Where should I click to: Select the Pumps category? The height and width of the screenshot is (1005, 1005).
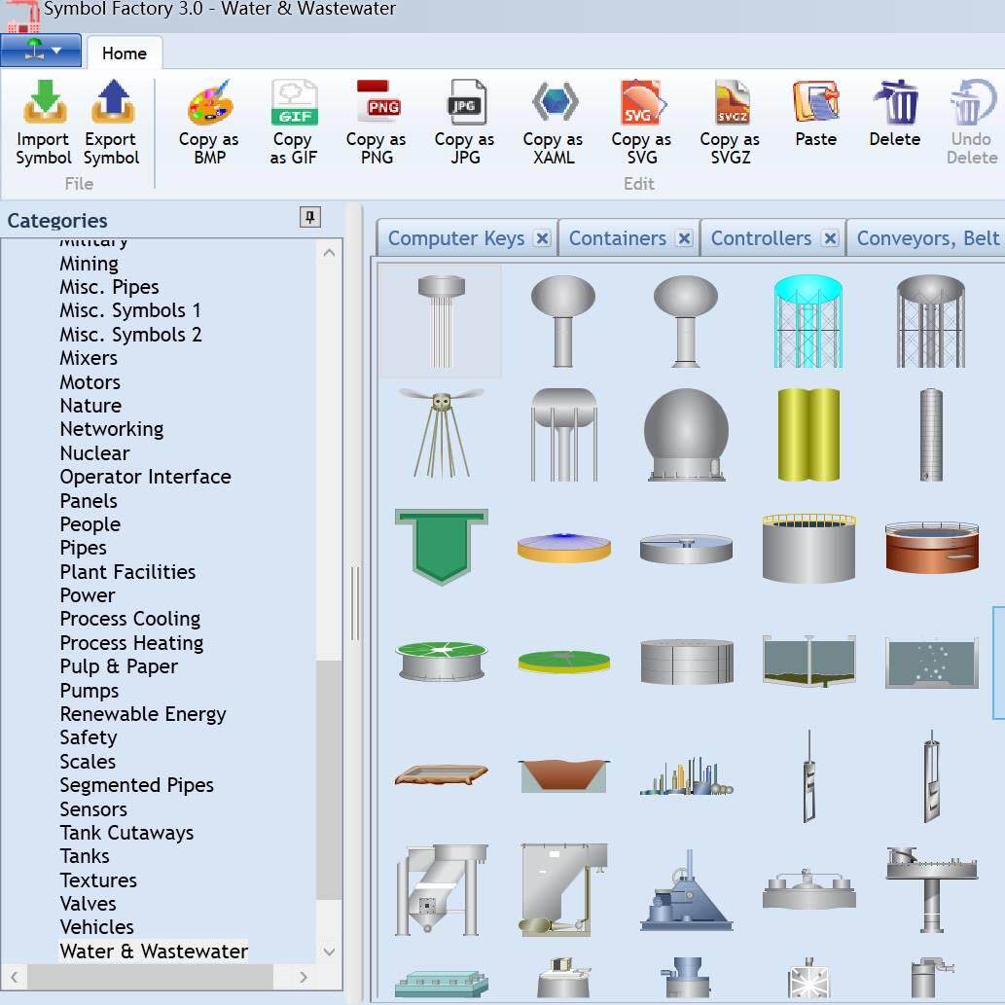coord(90,691)
